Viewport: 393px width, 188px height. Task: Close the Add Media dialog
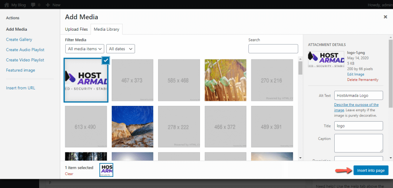[385, 17]
